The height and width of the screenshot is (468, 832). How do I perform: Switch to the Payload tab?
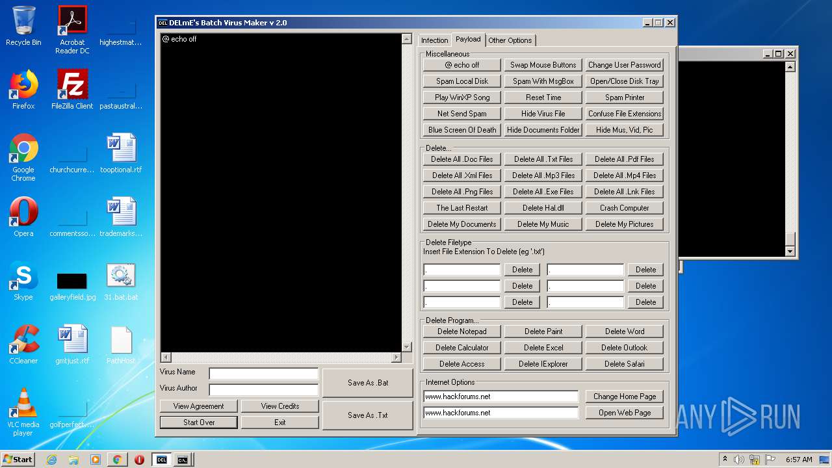coord(468,40)
